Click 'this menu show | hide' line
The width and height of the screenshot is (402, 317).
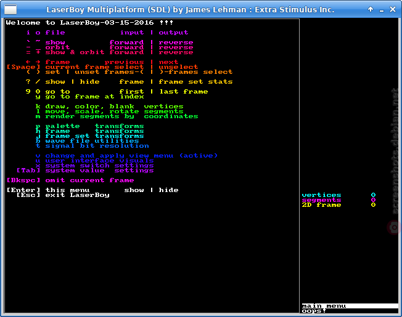pos(92,190)
